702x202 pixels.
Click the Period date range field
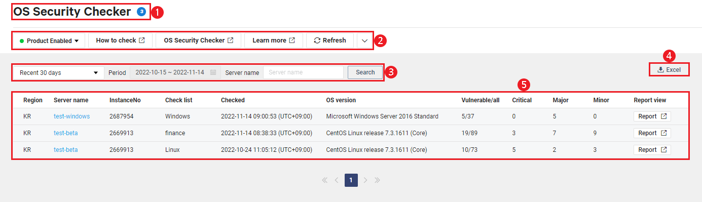tap(175, 72)
